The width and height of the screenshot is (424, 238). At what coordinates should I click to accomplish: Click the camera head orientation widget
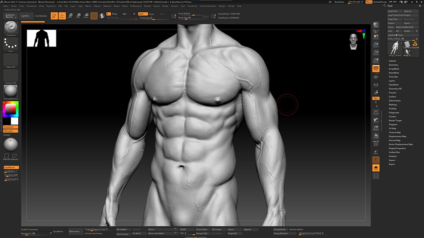(354, 42)
